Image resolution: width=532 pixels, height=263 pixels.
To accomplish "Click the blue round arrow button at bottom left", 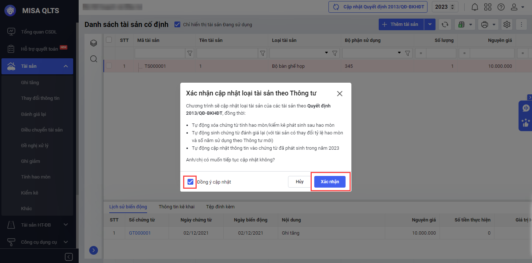I will pyautogui.click(x=94, y=250).
